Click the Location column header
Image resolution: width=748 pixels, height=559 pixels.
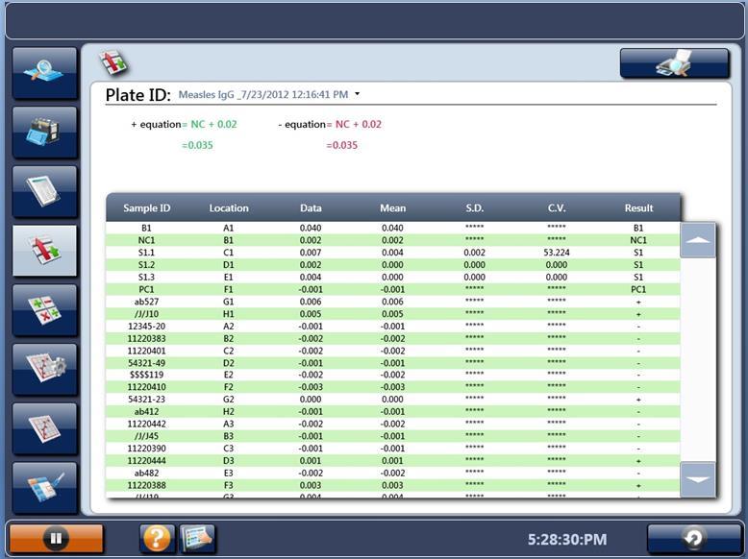click(229, 208)
